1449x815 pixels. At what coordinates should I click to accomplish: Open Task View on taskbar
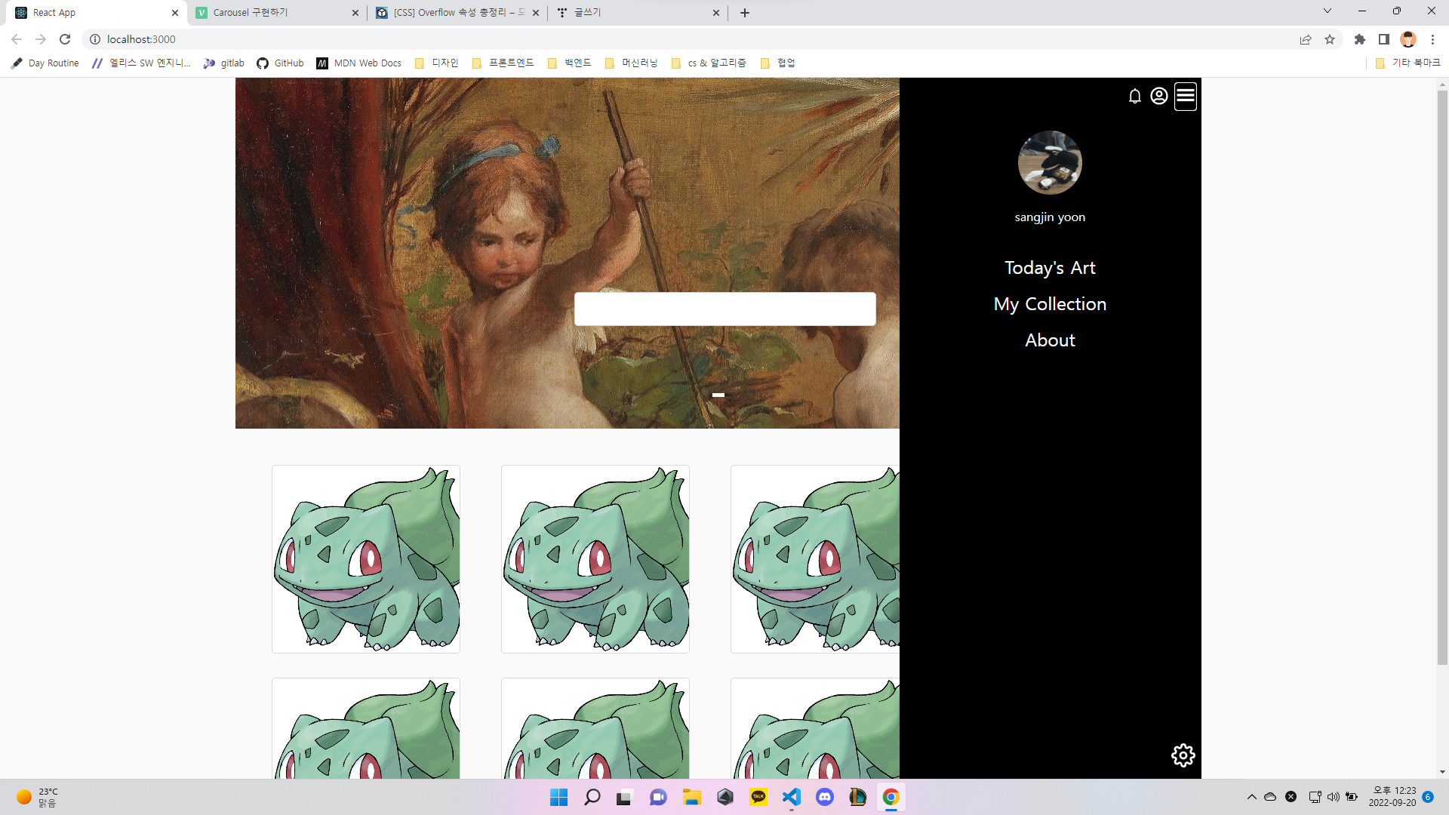[x=624, y=797]
